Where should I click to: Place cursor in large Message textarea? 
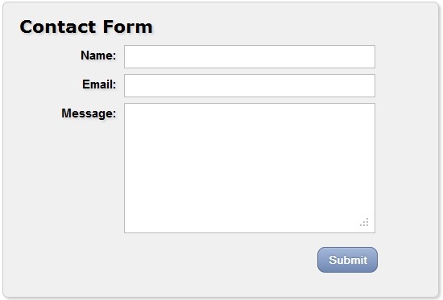tap(250, 168)
